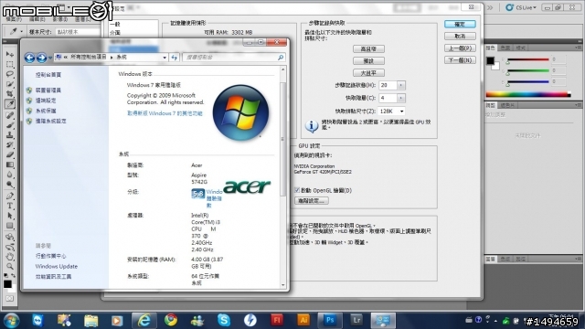
Task: Select the History Brush tool
Action: click(10, 144)
